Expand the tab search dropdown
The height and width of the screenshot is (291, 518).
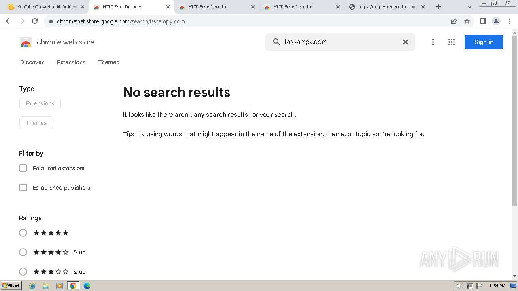pos(469,7)
